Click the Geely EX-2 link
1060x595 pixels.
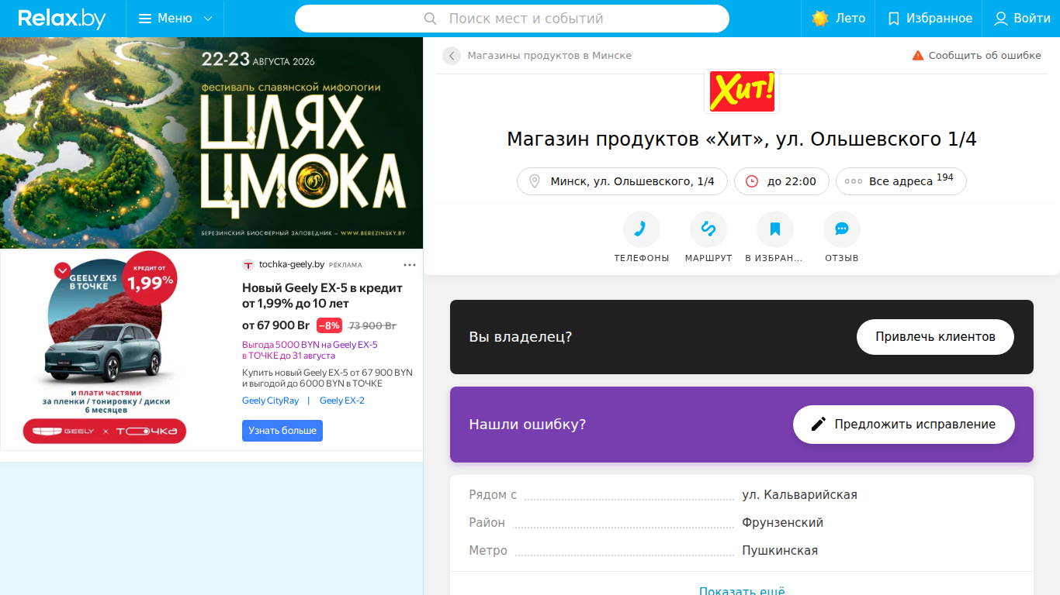(x=341, y=401)
